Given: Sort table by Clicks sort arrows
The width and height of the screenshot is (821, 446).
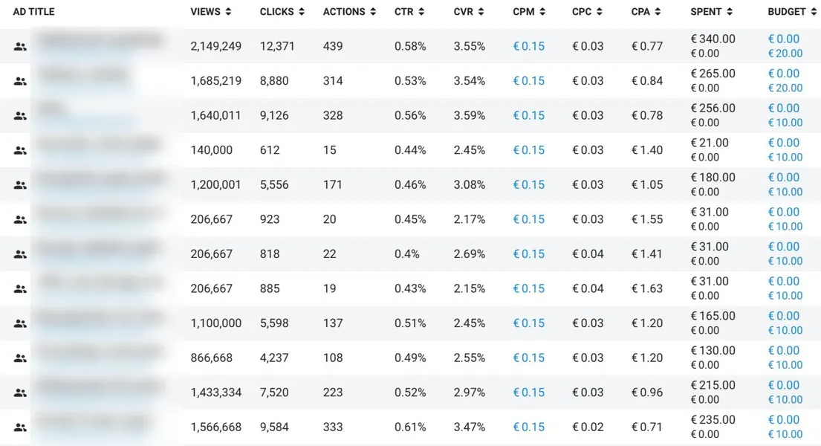Looking at the screenshot, I should (302, 12).
